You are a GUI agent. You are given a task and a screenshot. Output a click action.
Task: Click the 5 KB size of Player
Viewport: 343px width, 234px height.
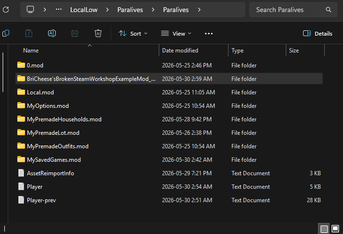click(x=315, y=187)
